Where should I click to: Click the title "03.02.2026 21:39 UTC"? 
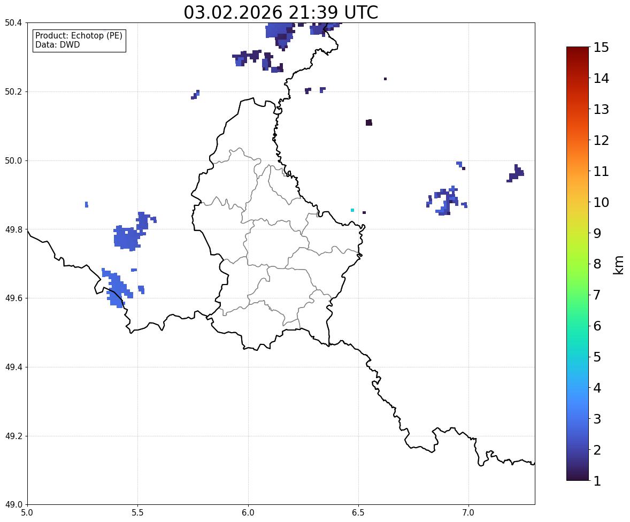[x=281, y=12]
